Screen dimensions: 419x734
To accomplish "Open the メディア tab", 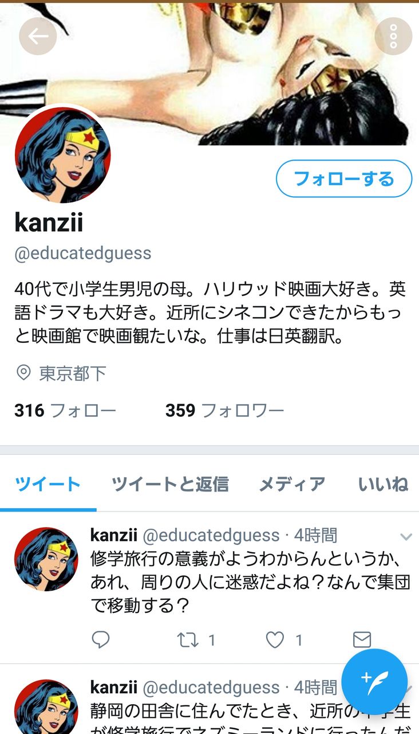I will (292, 485).
